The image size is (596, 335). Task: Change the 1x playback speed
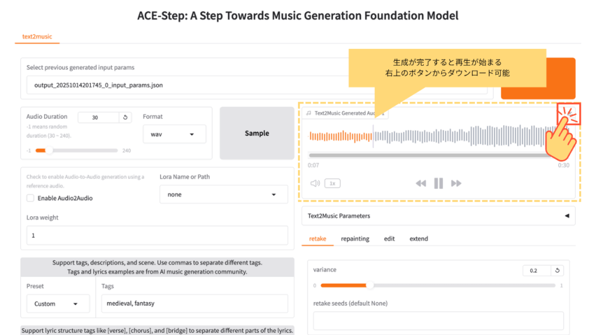[x=332, y=183]
